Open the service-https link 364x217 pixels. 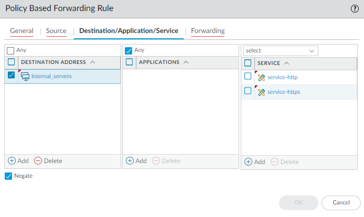[x=284, y=92]
